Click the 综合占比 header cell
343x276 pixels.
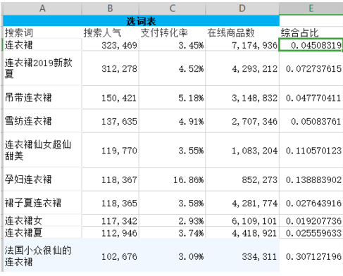[311, 32]
